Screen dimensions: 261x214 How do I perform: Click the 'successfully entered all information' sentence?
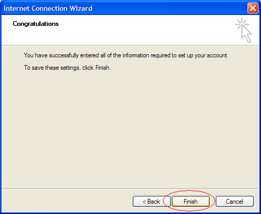coord(126,55)
